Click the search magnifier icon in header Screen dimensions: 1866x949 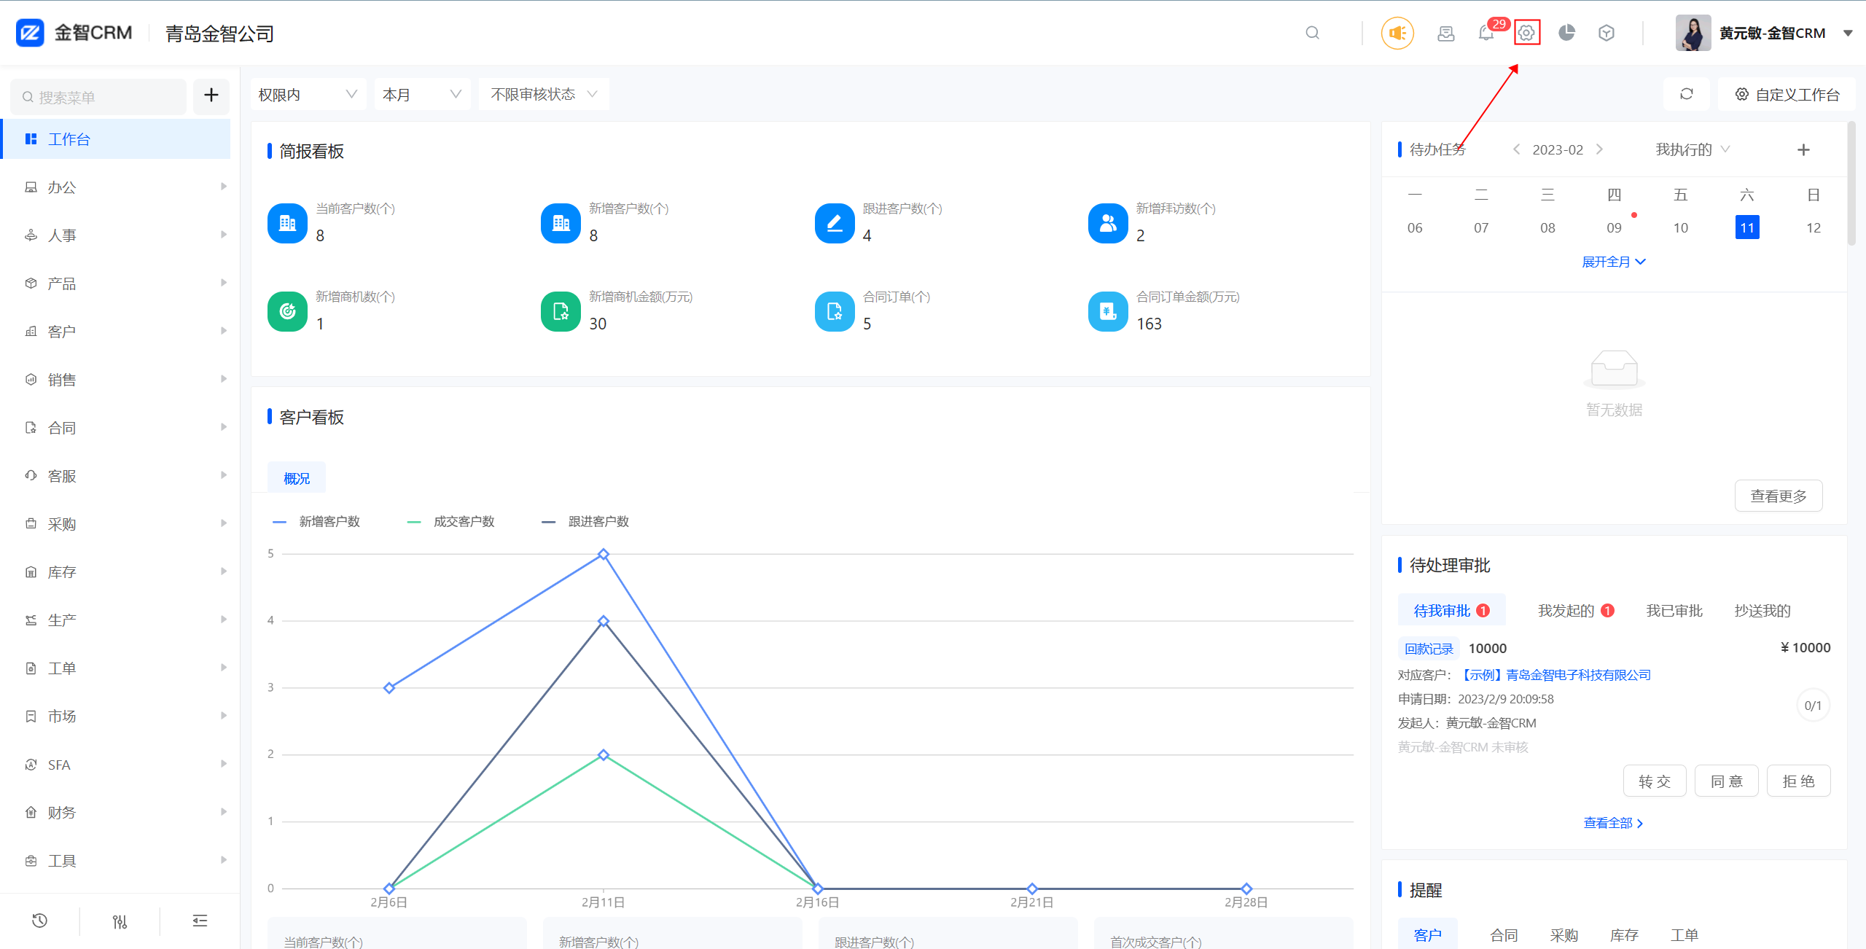pyautogui.click(x=1312, y=33)
